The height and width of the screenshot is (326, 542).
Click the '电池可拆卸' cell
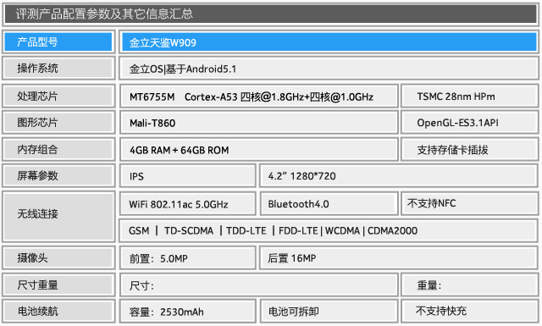click(329, 311)
